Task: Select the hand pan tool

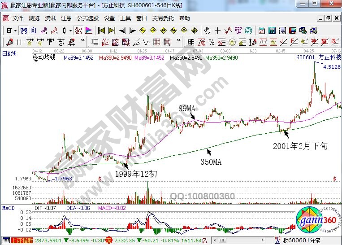Action: [x=207, y=31]
